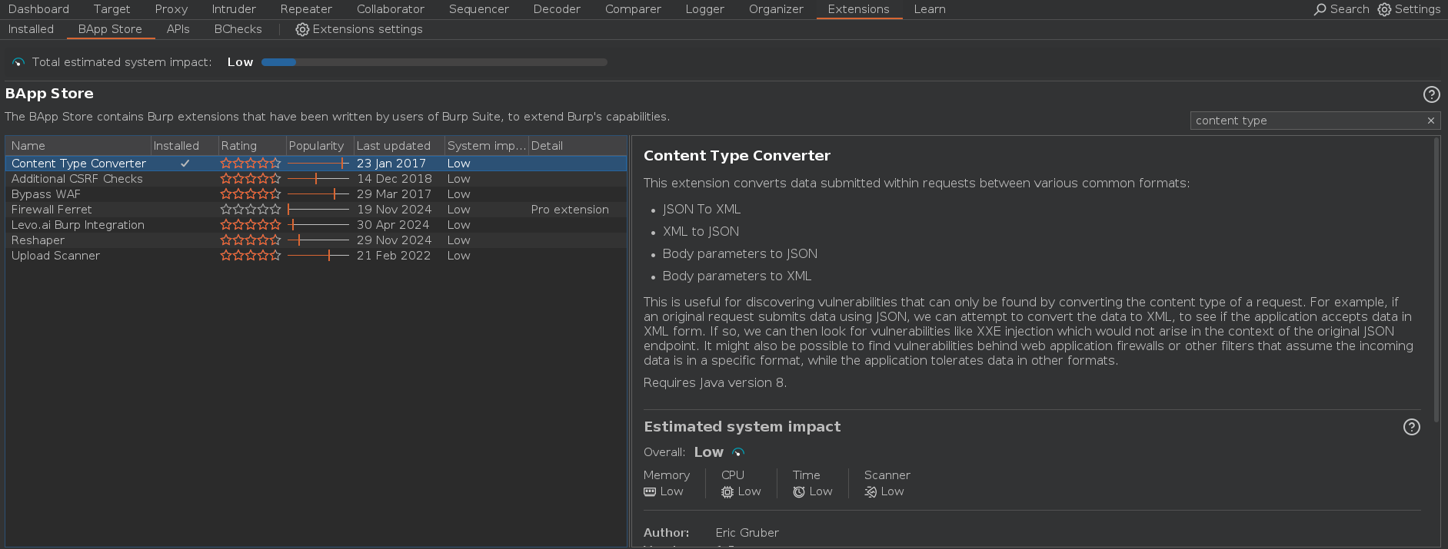This screenshot has width=1448, height=549.
Task: Switch to the Dashboard tab
Action: click(38, 9)
